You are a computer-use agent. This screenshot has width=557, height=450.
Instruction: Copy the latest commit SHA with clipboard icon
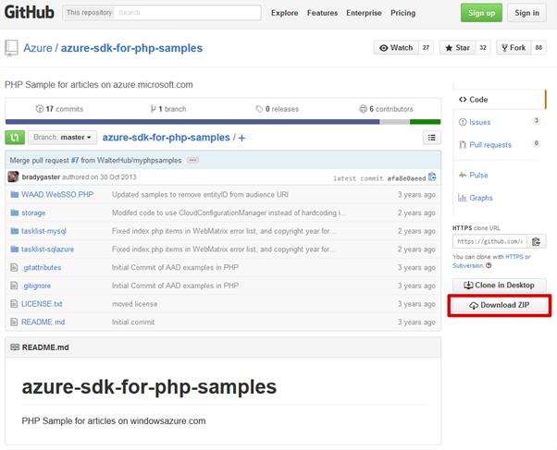pyautogui.click(x=432, y=176)
